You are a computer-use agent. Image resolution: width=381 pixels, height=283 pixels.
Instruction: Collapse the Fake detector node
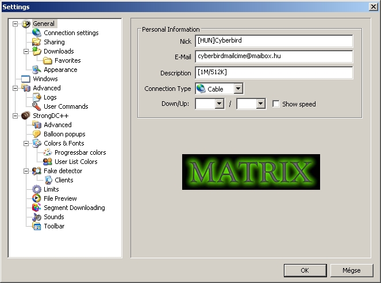[x=26, y=171]
